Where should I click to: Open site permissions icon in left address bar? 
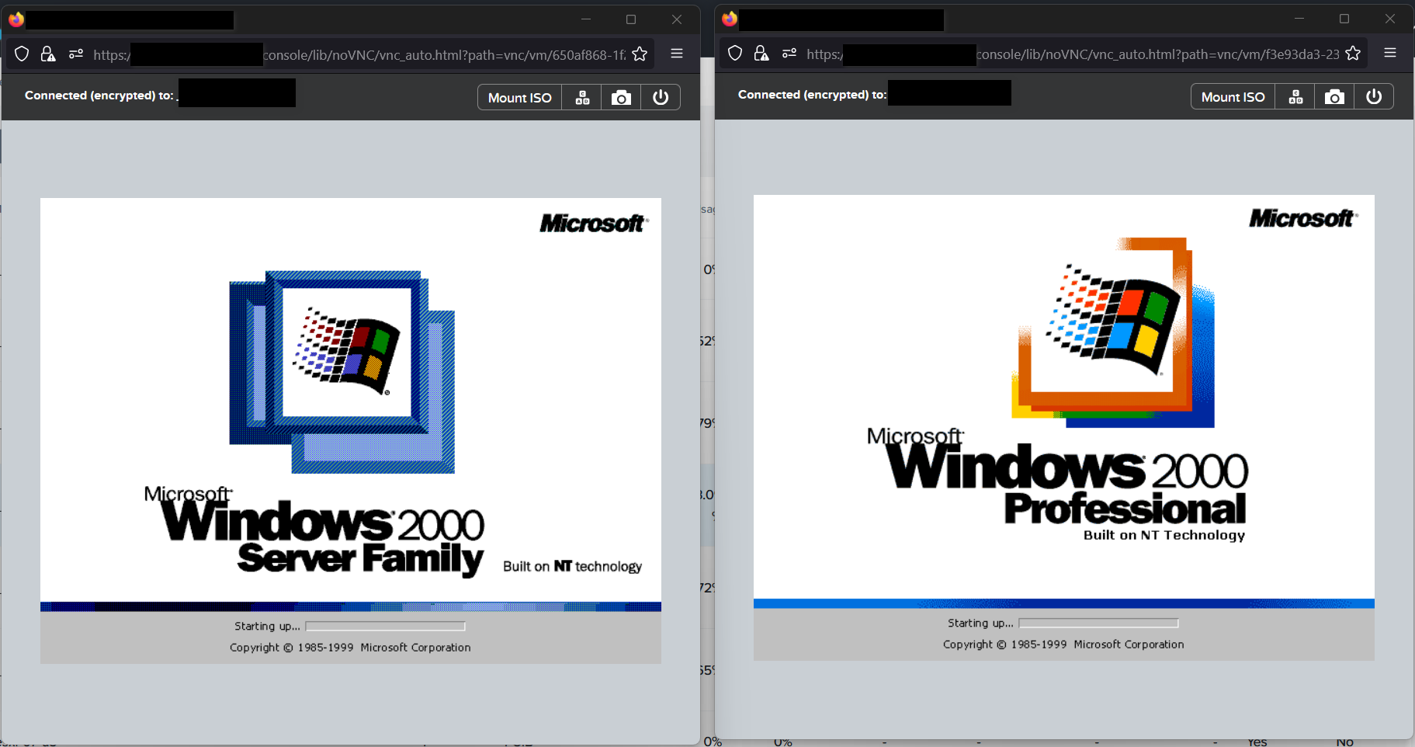click(x=75, y=54)
